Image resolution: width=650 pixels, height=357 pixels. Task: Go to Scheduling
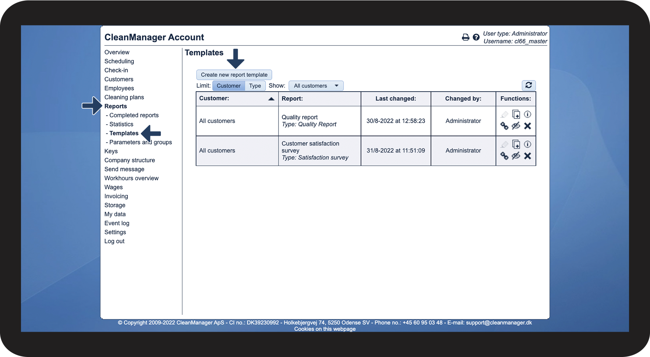click(119, 61)
